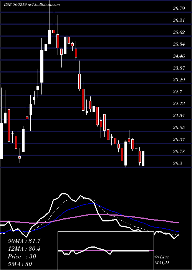Click the 12MA : 30.4 readout
This screenshot has height=270, width=192.
(x=24, y=249)
